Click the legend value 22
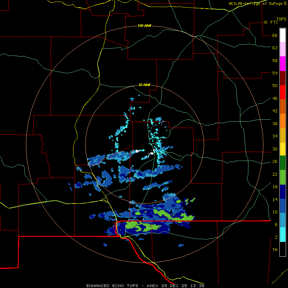 275,174
